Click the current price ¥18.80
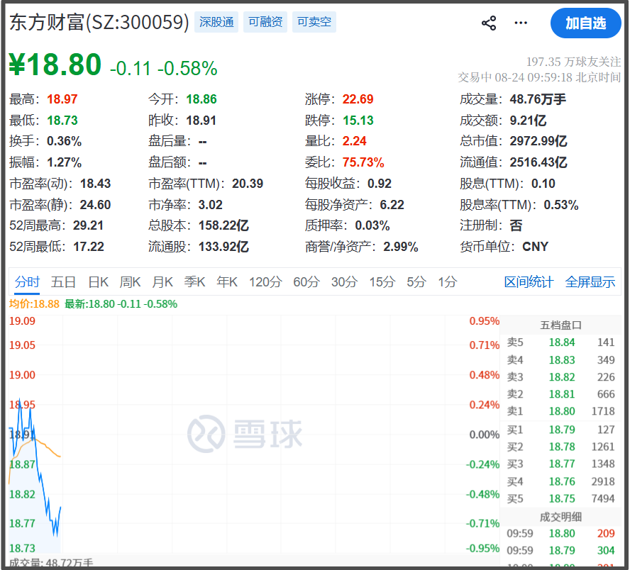This screenshot has width=630, height=570. coord(55,65)
